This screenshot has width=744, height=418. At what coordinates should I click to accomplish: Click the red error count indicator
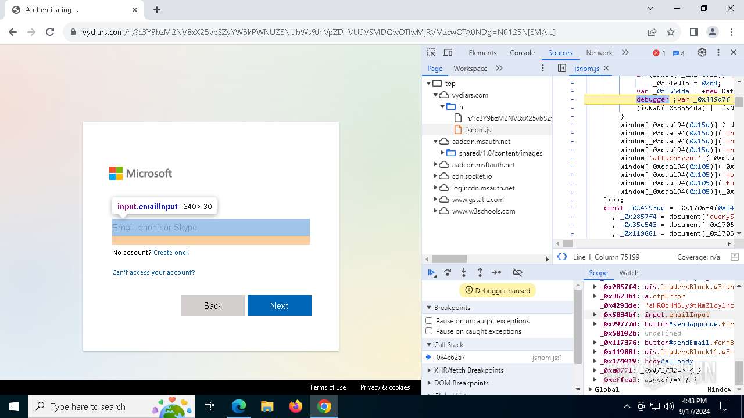(x=659, y=53)
